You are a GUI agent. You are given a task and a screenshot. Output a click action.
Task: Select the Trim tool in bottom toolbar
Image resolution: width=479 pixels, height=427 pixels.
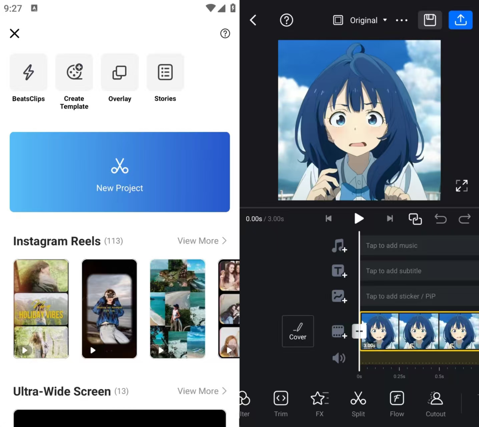tap(281, 404)
